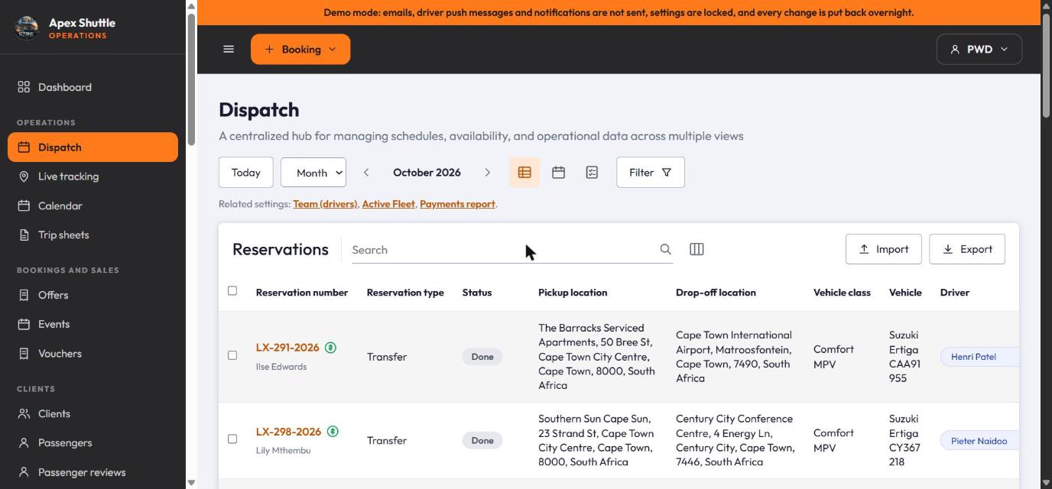Click the main page vertical scrollbar
This screenshot has height=489, width=1052.
point(1046,65)
